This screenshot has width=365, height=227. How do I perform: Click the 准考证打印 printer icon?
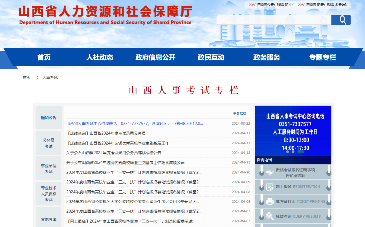point(270,202)
